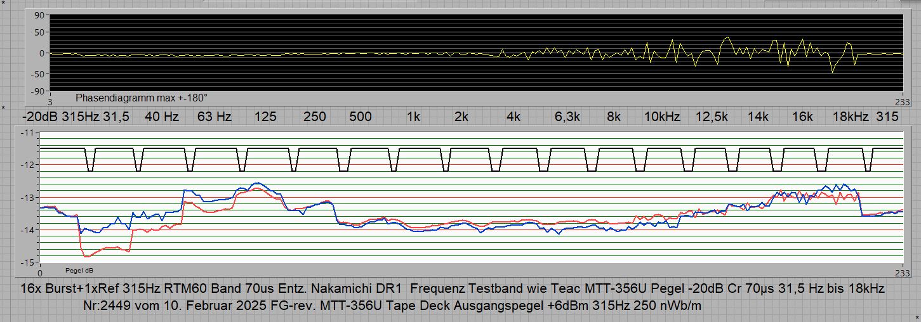Click the "40 Hz" frequency label

coord(162,117)
